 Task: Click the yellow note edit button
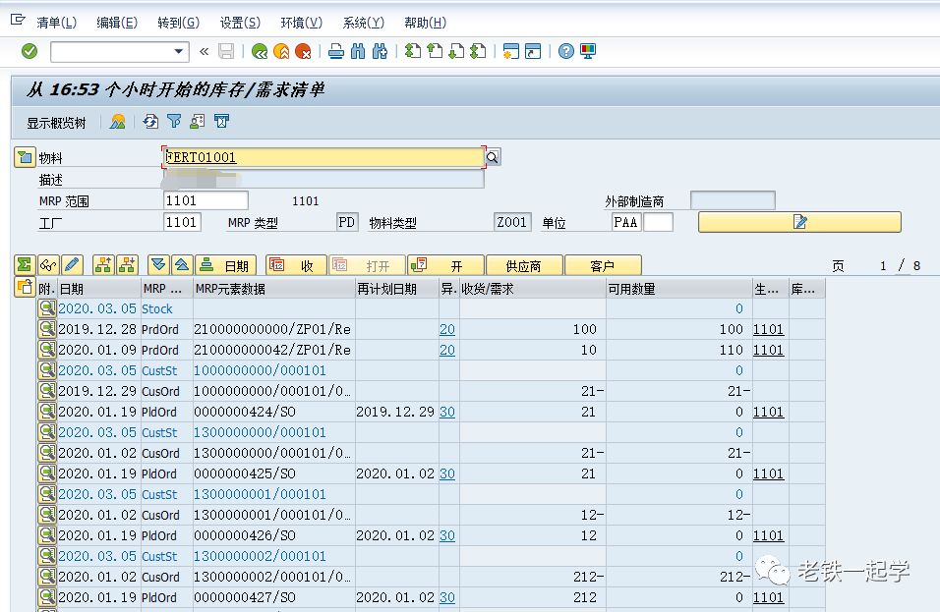click(x=799, y=222)
